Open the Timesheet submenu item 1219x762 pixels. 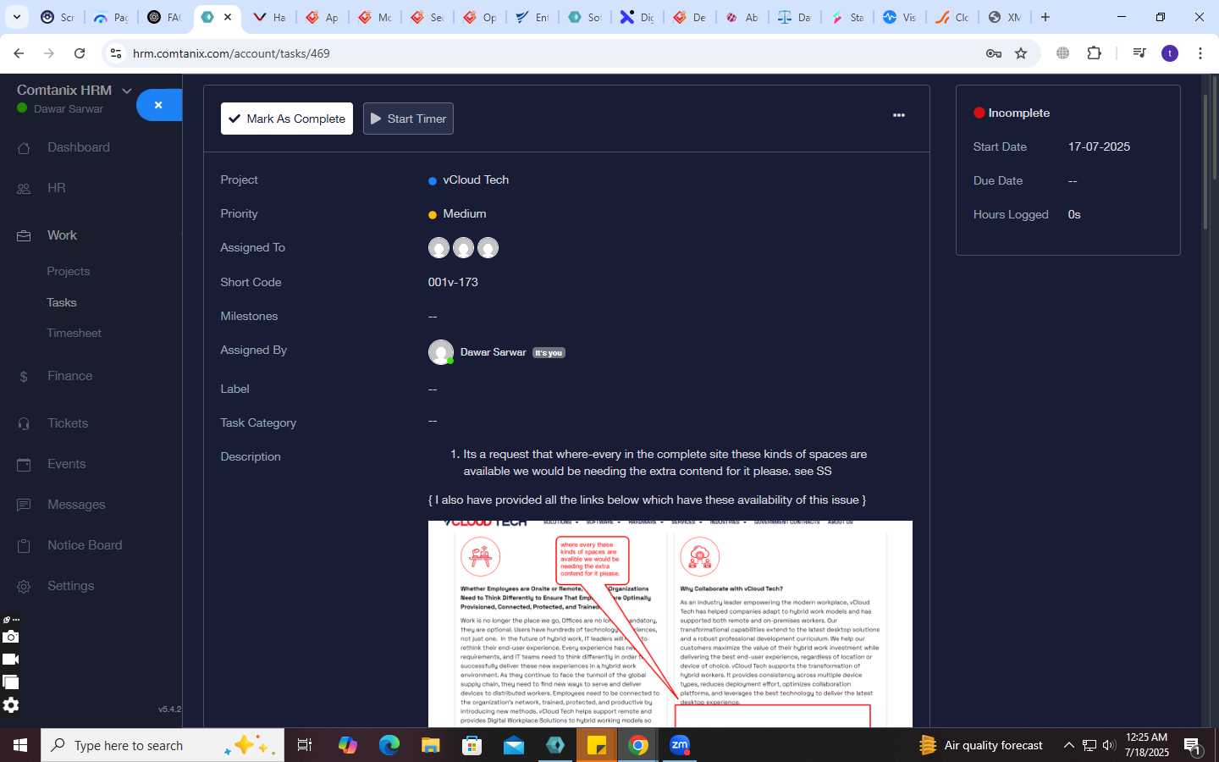coord(74,334)
